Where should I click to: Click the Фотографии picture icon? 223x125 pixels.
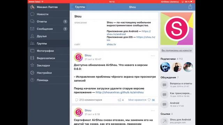pyautogui.click(x=32, y=51)
